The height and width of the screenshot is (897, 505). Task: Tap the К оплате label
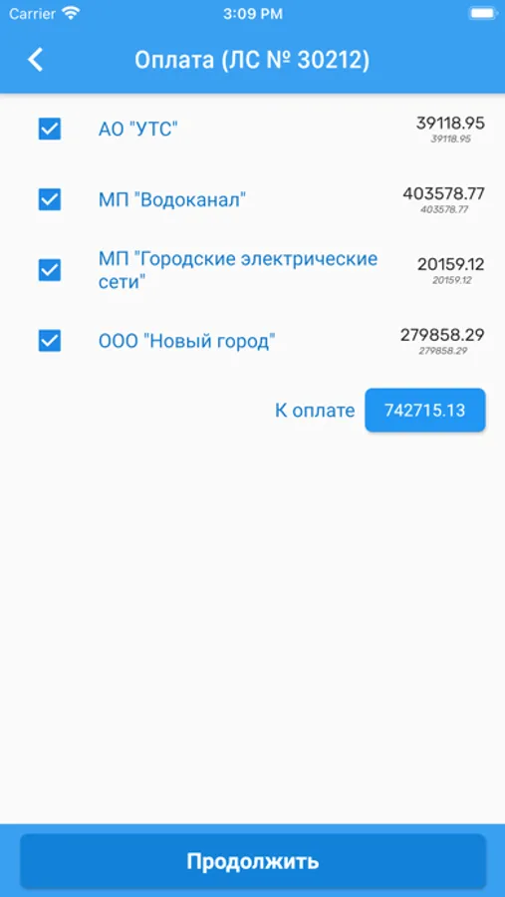315,411
